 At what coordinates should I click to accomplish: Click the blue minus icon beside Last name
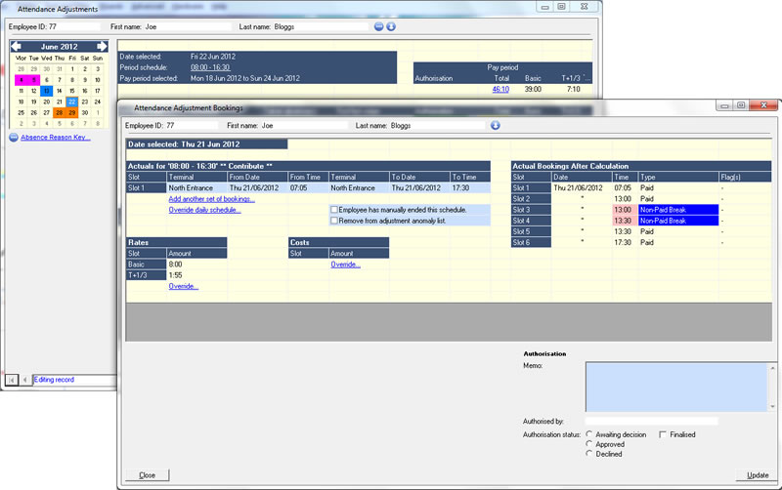(379, 27)
